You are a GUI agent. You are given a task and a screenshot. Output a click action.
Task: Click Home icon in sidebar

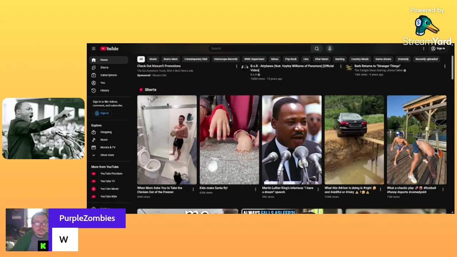point(94,60)
